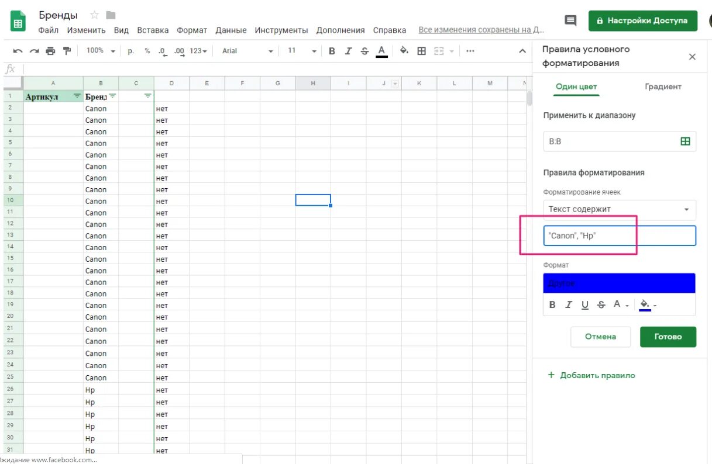Toggle strikethrough in main toolbar
Screen dimensions: 712x464
pyautogui.click(x=364, y=51)
